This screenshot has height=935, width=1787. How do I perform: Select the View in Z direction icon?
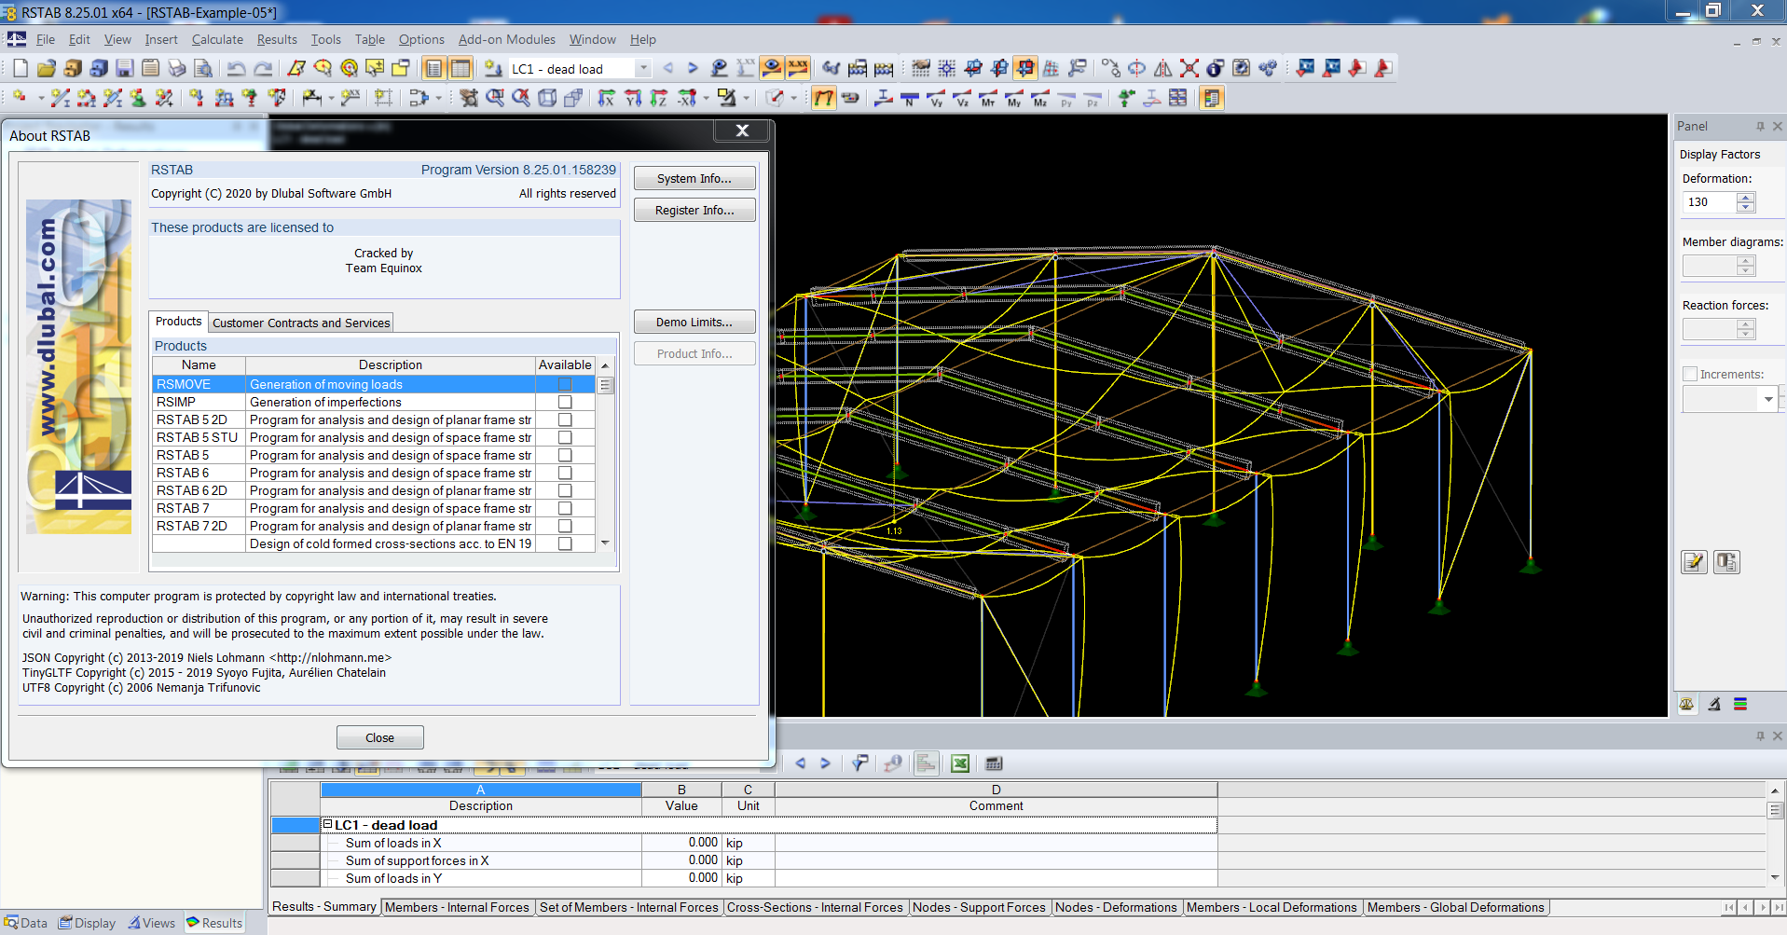tap(659, 98)
